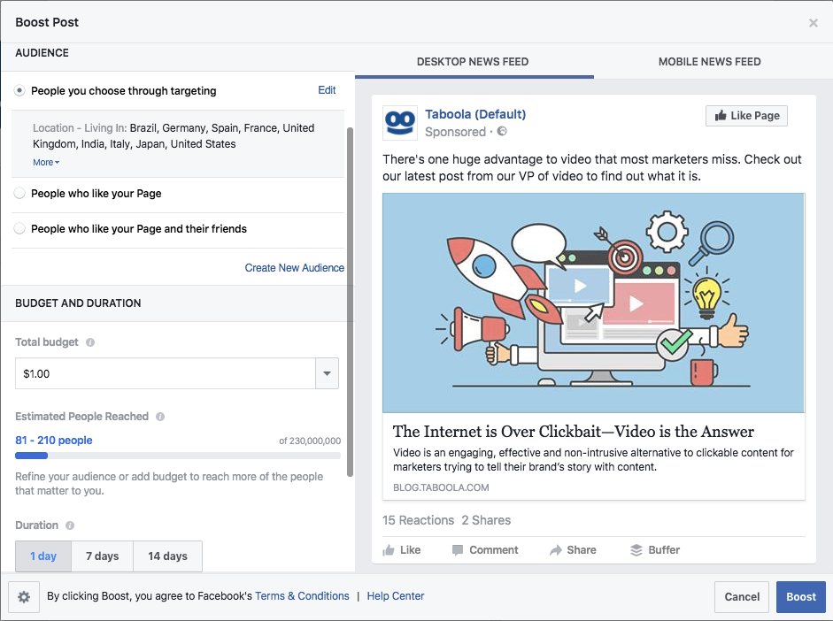This screenshot has height=621, width=833.
Task: Choose the 14 days duration option
Action: tap(167, 556)
